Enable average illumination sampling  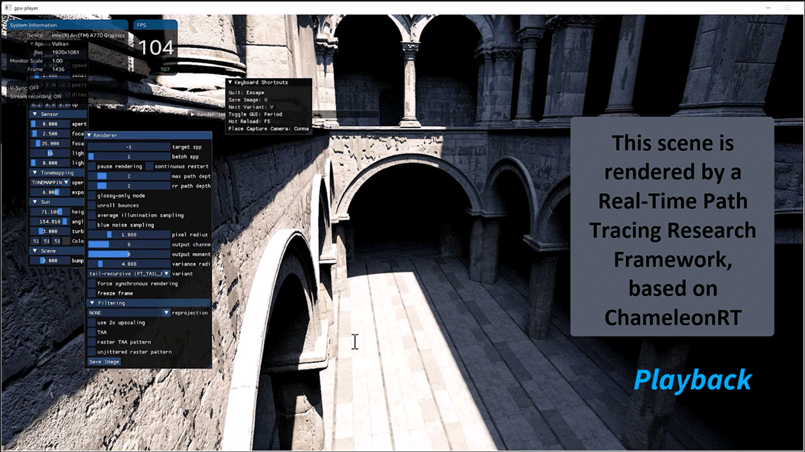pyautogui.click(x=91, y=215)
